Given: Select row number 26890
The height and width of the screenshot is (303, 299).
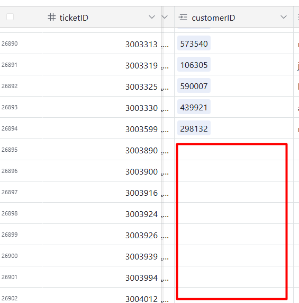Looking at the screenshot, I should point(10,44).
